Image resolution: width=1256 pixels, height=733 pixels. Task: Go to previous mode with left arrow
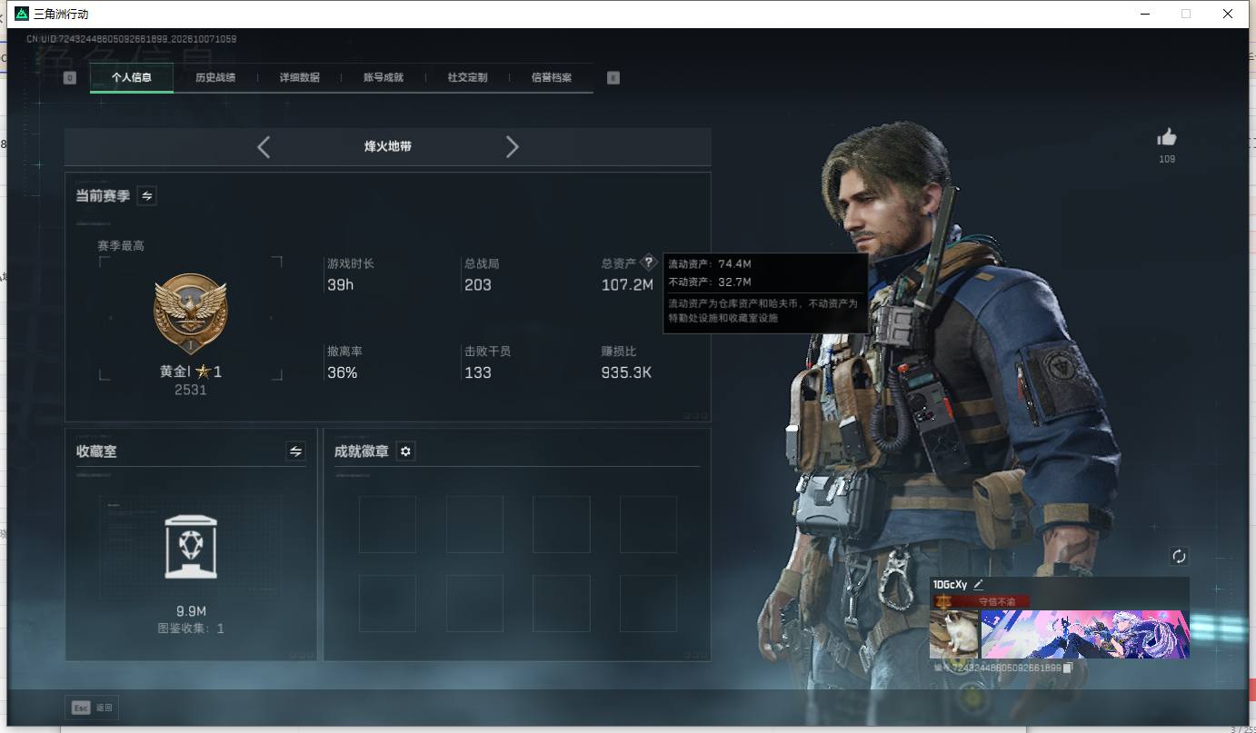[x=264, y=146]
